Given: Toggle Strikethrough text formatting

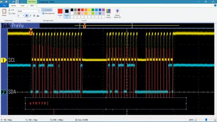Looking at the screenshot, I should pyautogui.click(x=38, y=16).
